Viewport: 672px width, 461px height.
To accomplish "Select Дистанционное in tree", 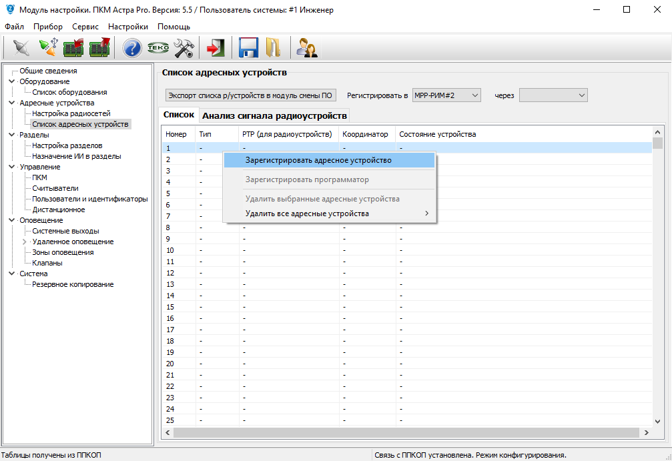I will point(58,209).
